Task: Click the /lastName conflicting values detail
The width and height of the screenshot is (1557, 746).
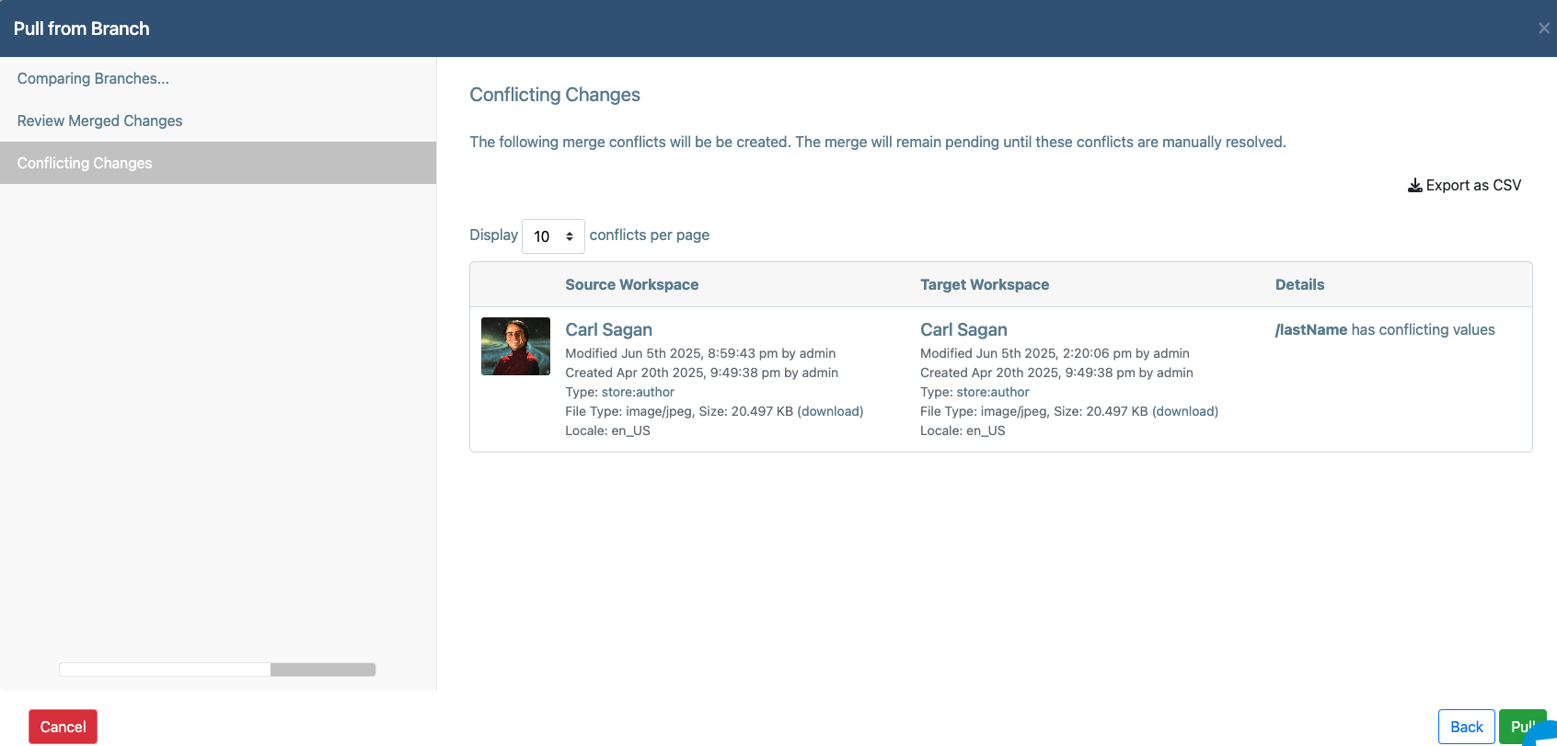Action: (1385, 329)
